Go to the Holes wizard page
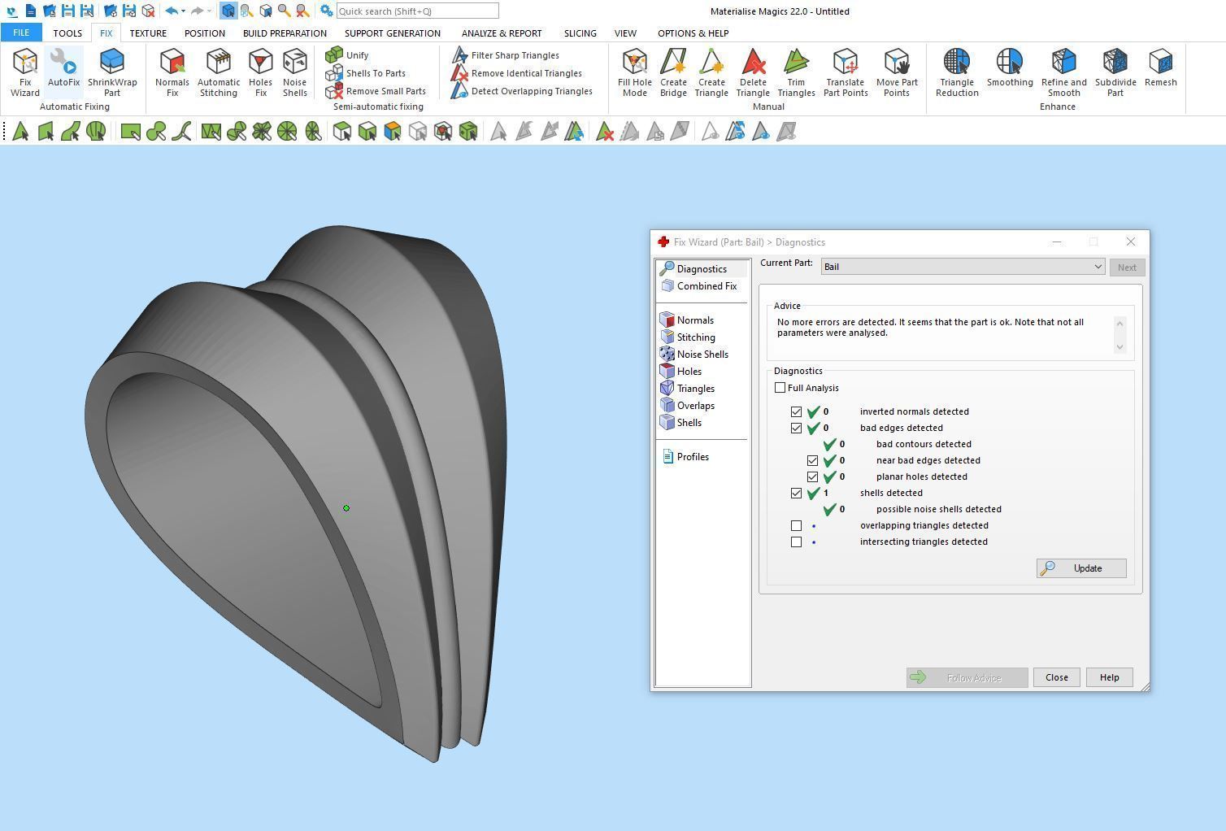Viewport: 1226px width, 831px height. point(681,372)
